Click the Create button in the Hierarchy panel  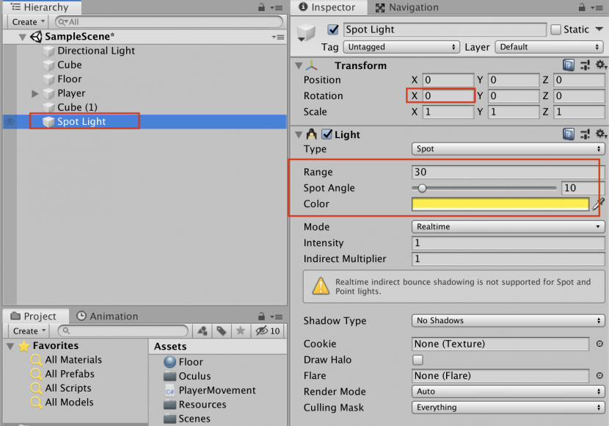(26, 21)
